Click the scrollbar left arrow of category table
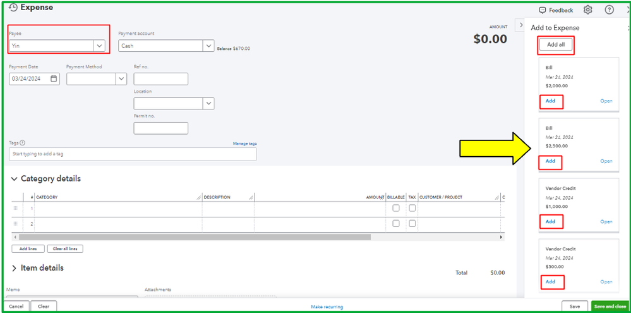This screenshot has height=313, width=631. [x=15, y=237]
